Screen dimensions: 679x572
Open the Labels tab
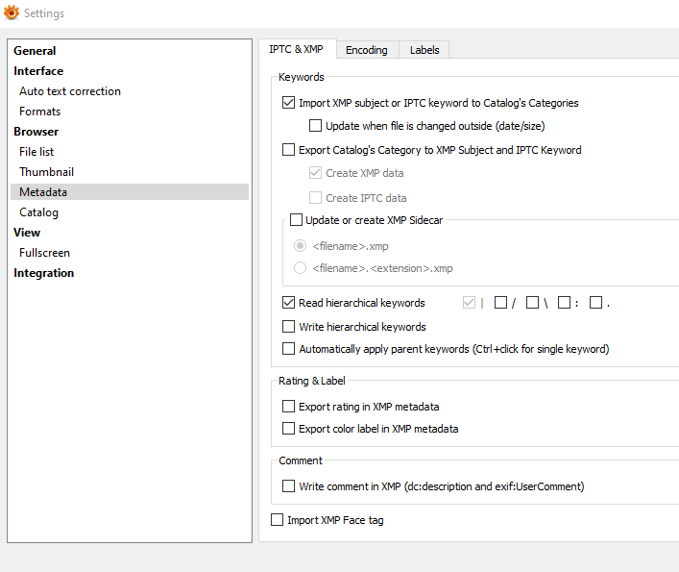(424, 50)
